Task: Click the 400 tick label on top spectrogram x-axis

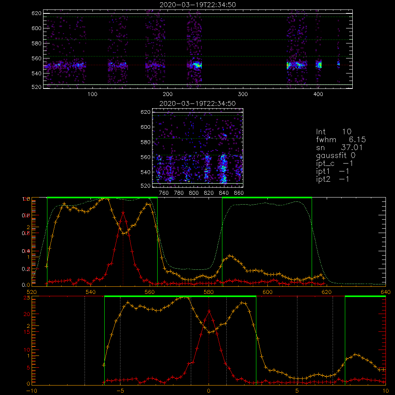Action: [x=318, y=94]
